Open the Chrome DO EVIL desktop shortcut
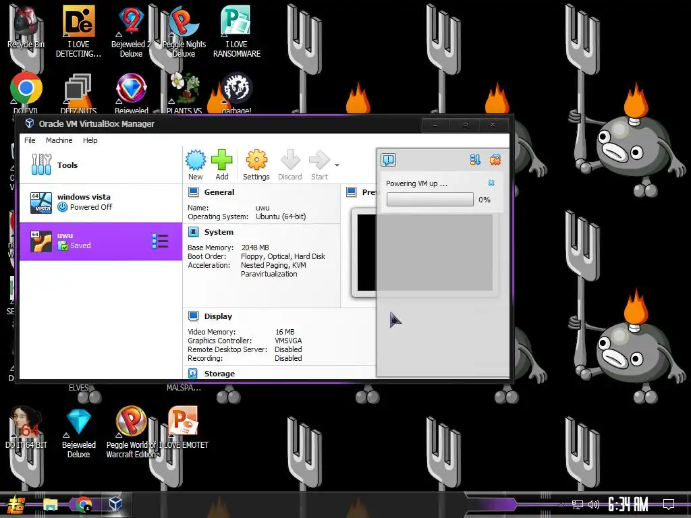The image size is (691, 518). tap(26, 92)
